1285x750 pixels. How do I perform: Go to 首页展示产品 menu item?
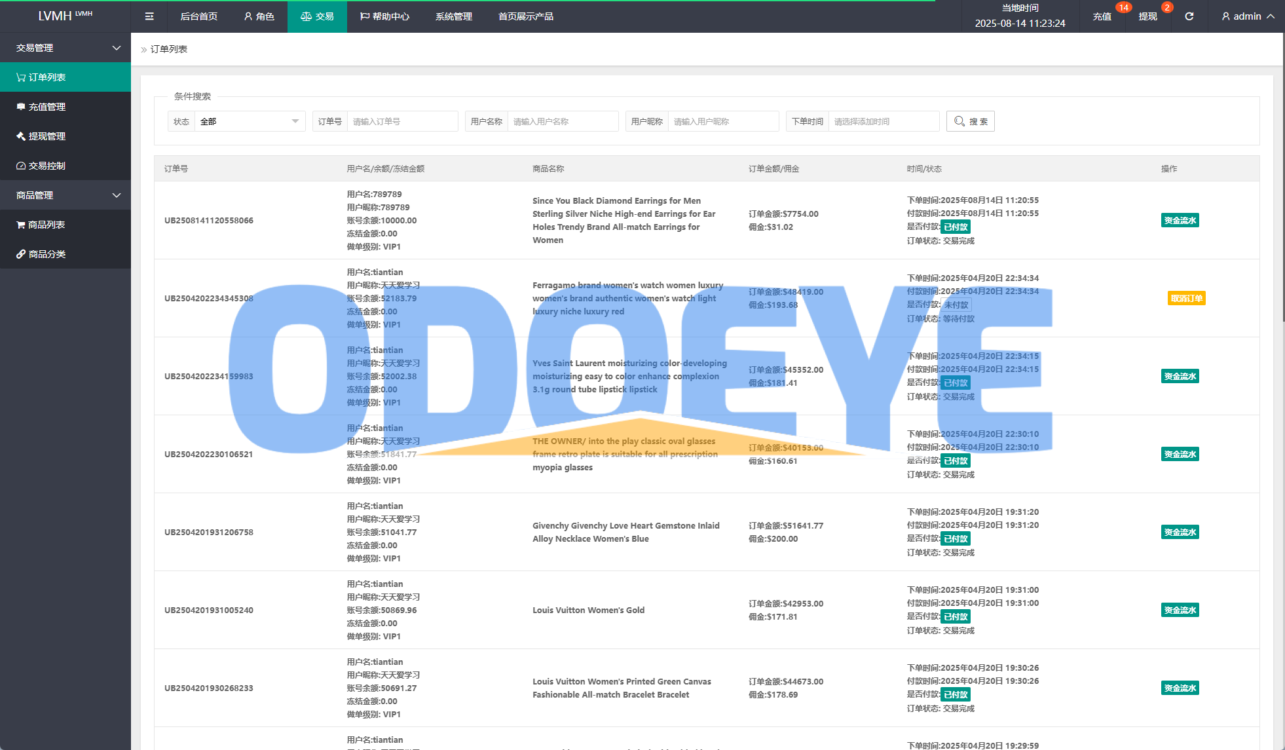(525, 16)
